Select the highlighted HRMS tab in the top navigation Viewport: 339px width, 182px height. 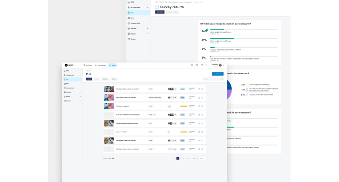pos(113,65)
